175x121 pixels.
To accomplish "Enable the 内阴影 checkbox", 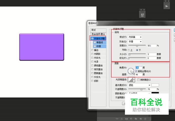I will coord(92,54).
